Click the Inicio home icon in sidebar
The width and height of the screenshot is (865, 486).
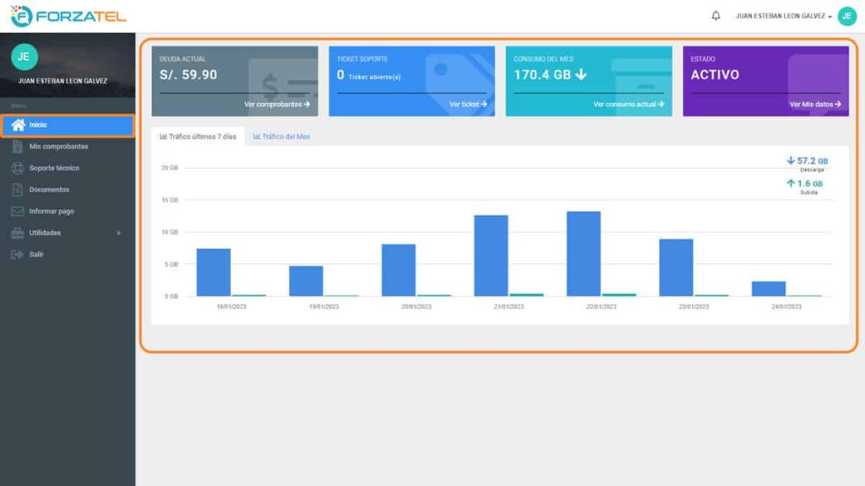[x=18, y=125]
